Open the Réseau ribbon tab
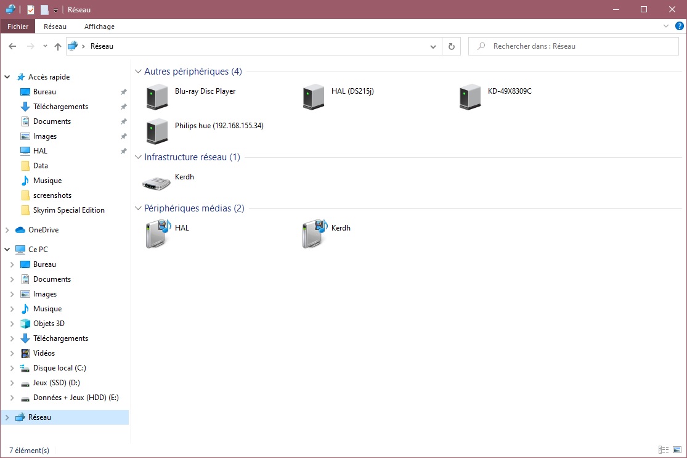Screen dimensions: 687x458 pyautogui.click(x=55, y=27)
